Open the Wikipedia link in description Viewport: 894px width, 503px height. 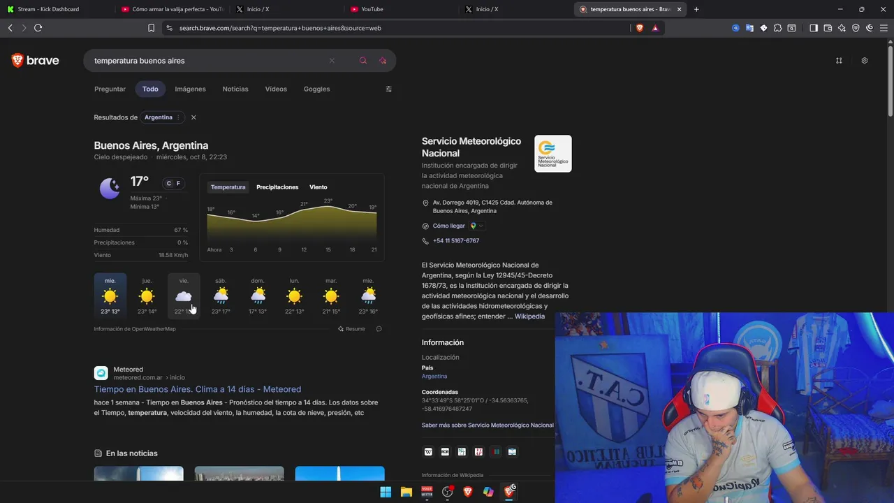click(x=529, y=316)
